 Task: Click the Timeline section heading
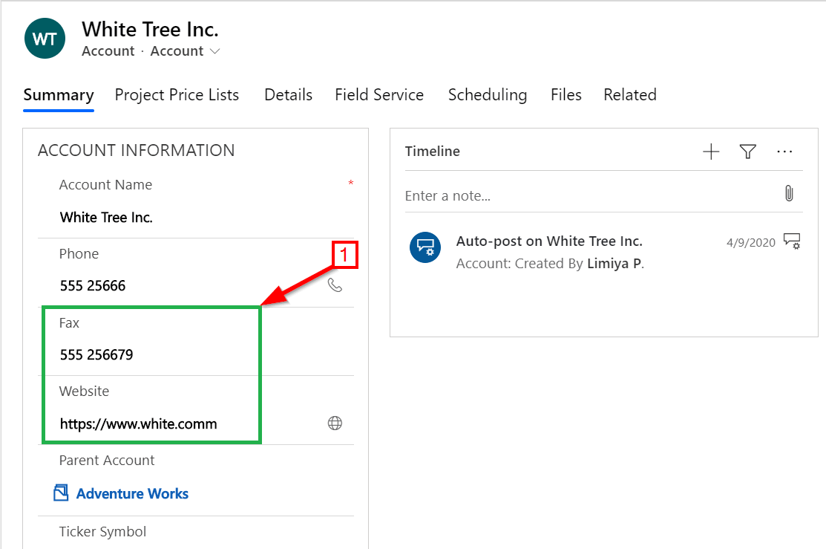tap(433, 152)
